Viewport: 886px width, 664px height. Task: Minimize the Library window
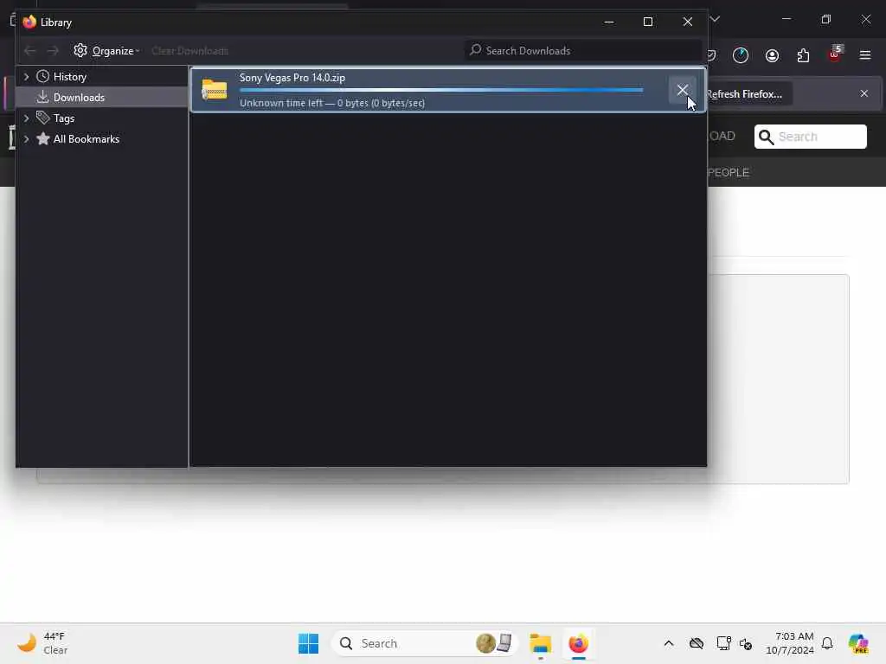(608, 22)
